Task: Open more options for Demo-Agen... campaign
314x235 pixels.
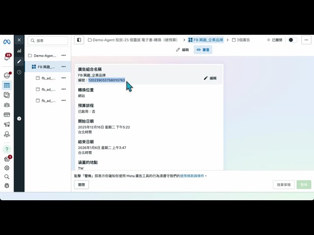Action: click(64, 55)
